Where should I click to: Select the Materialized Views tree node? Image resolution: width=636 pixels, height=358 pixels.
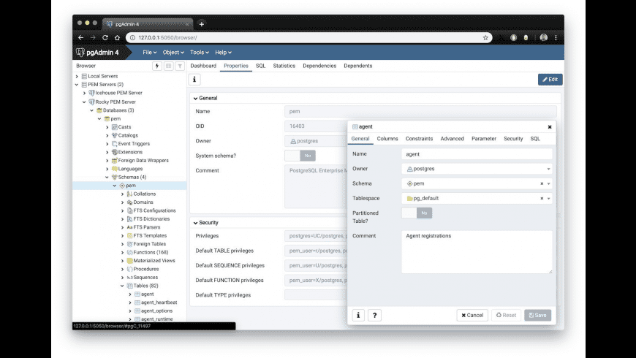[154, 261]
